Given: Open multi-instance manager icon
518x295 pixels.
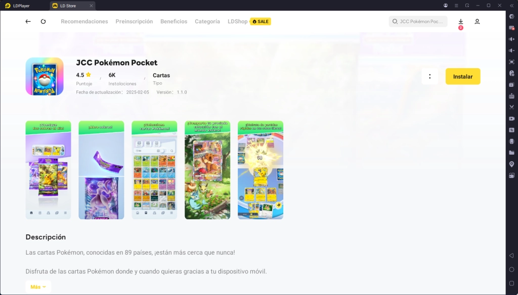Looking at the screenshot, I should (512, 85).
